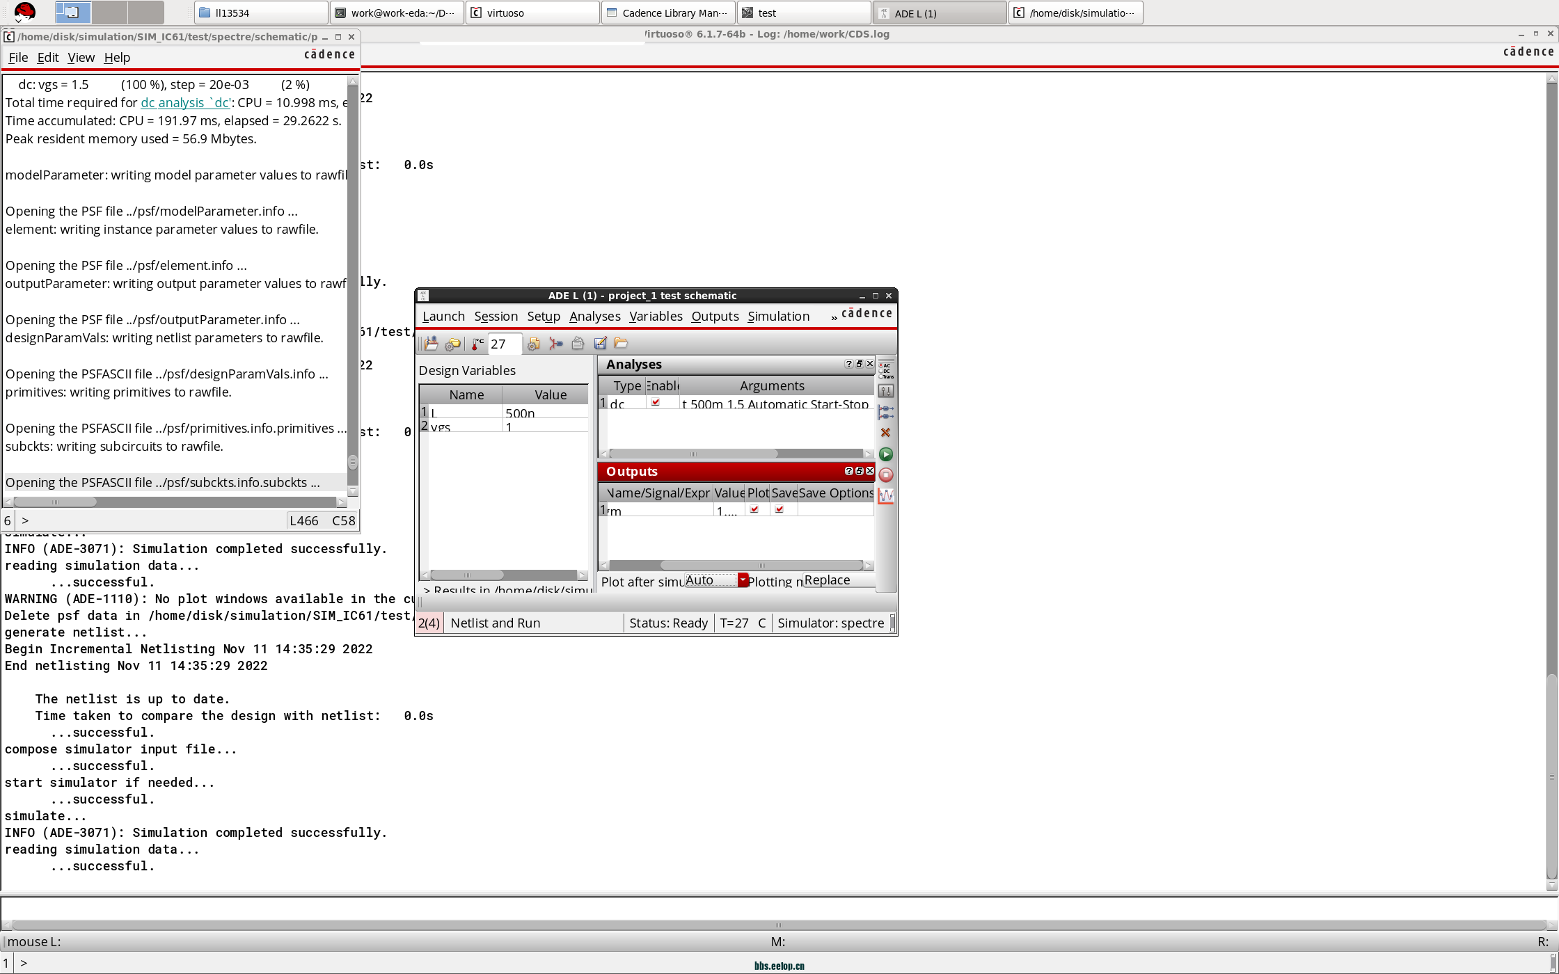The height and width of the screenshot is (974, 1559).
Task: Open Plot after simulation Auto dropdown
Action: (x=716, y=580)
